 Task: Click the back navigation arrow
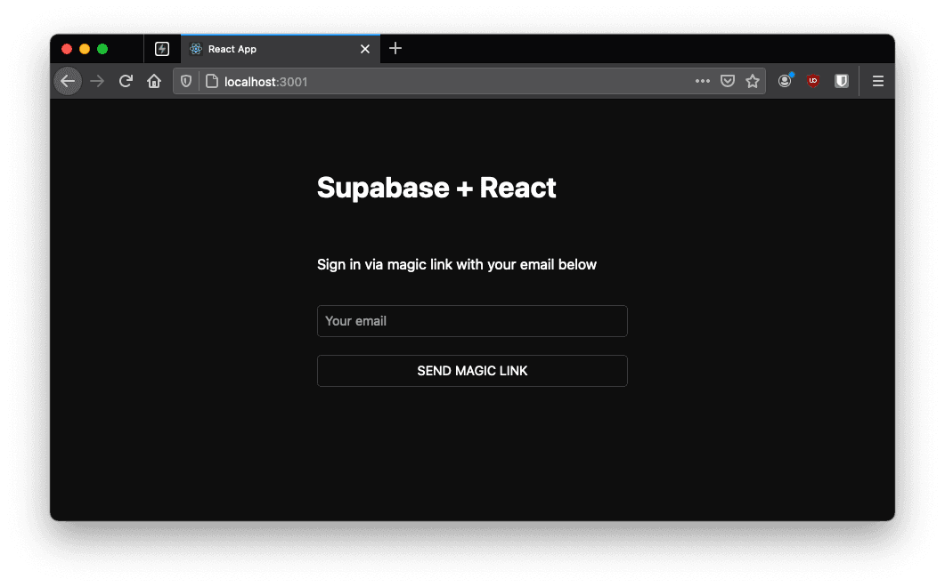pos(68,81)
